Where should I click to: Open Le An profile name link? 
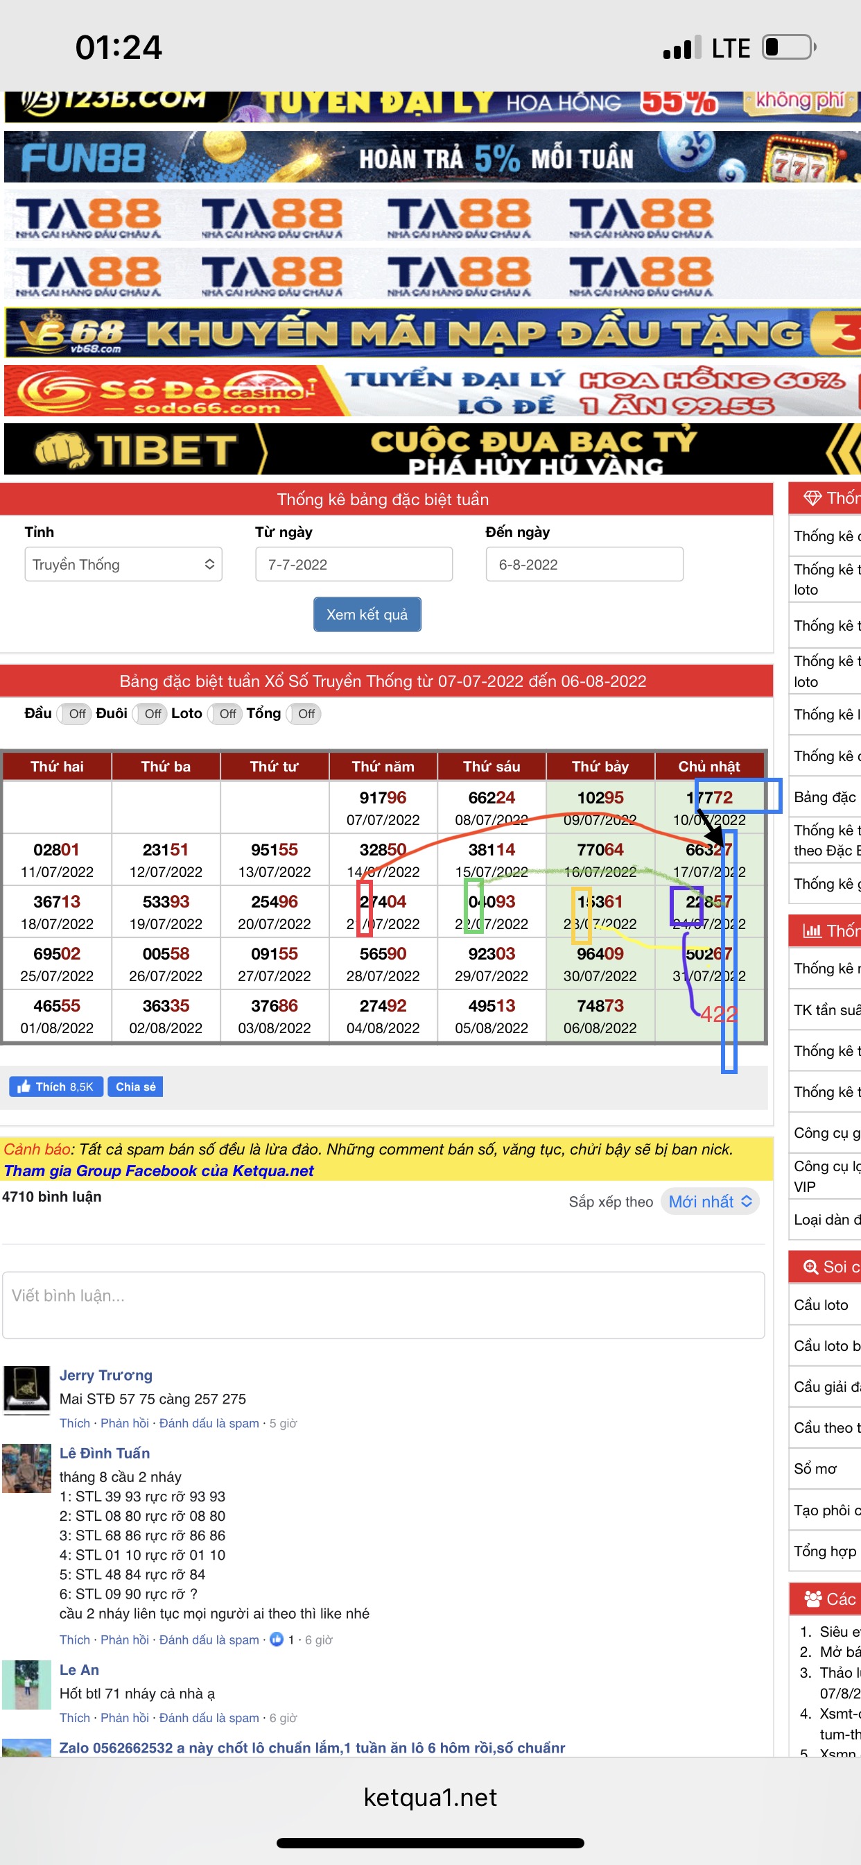(x=79, y=1669)
